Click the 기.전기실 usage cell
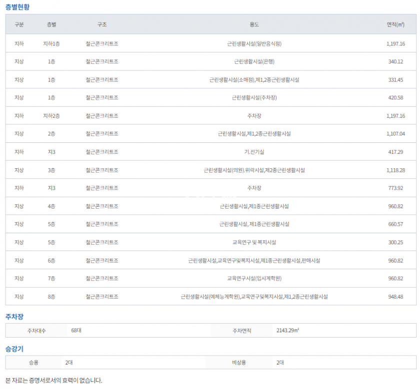Image resolution: width=420 pixels, height=389 pixels. pos(254,152)
